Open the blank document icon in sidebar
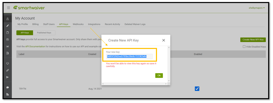This screenshot has height=103, width=273. pos(7,32)
